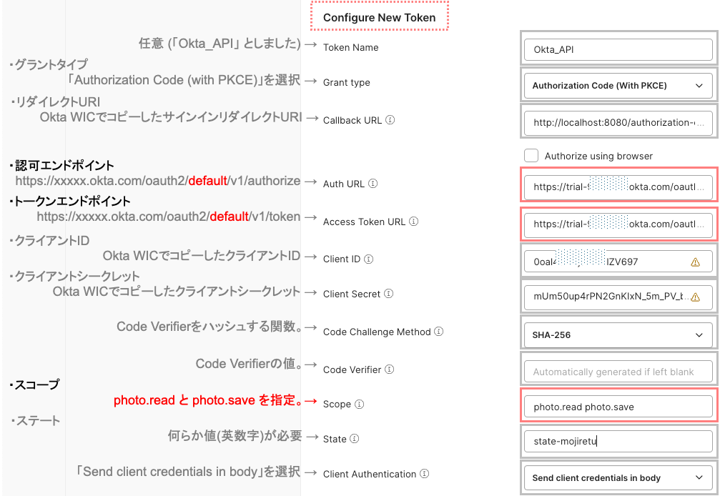Click the Authorize using browser label text
The height and width of the screenshot is (496, 720).
click(598, 156)
